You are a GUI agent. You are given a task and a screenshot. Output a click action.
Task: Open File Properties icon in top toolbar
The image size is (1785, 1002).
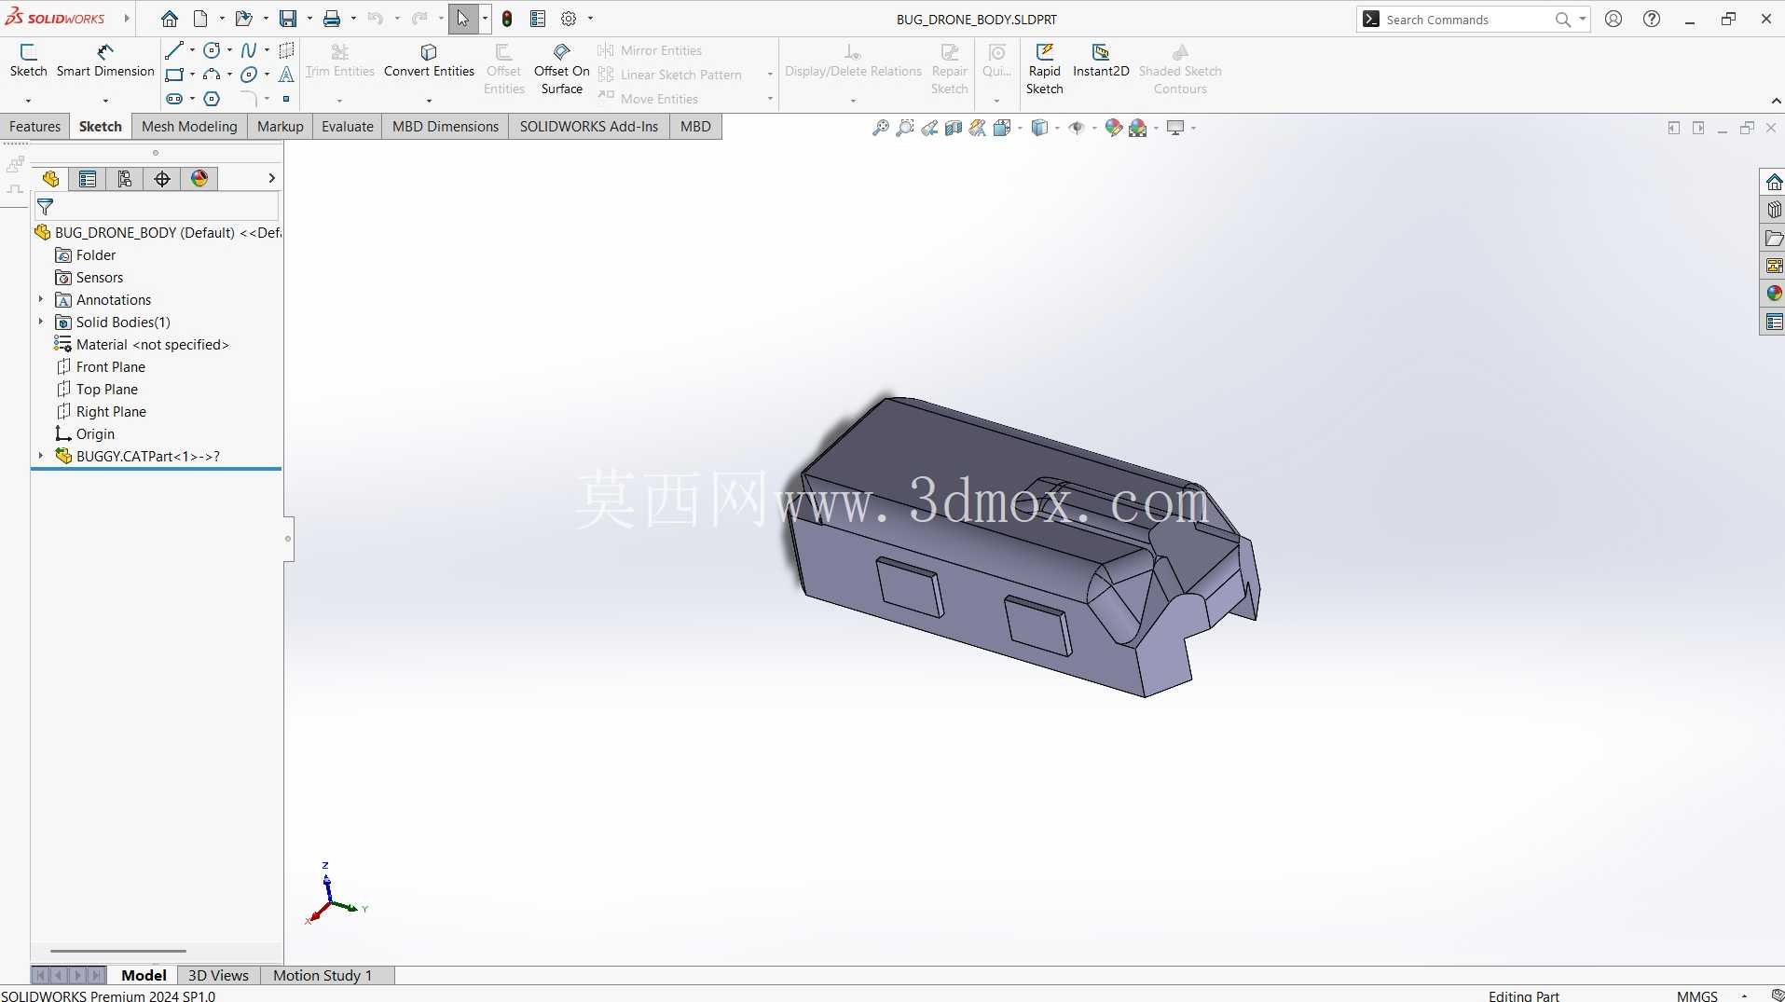[538, 19]
